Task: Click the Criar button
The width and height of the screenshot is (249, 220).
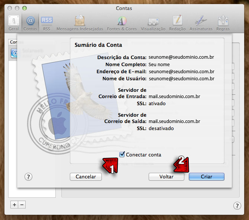Action: click(207, 177)
